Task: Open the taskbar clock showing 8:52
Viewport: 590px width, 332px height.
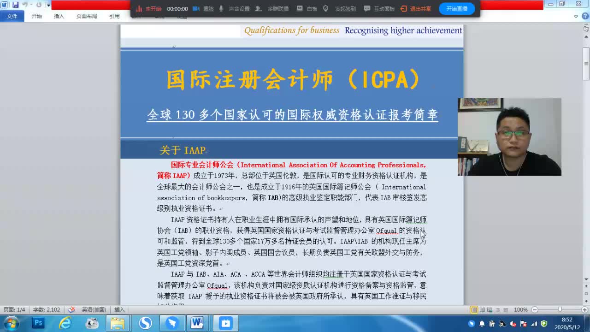Action: 567,323
